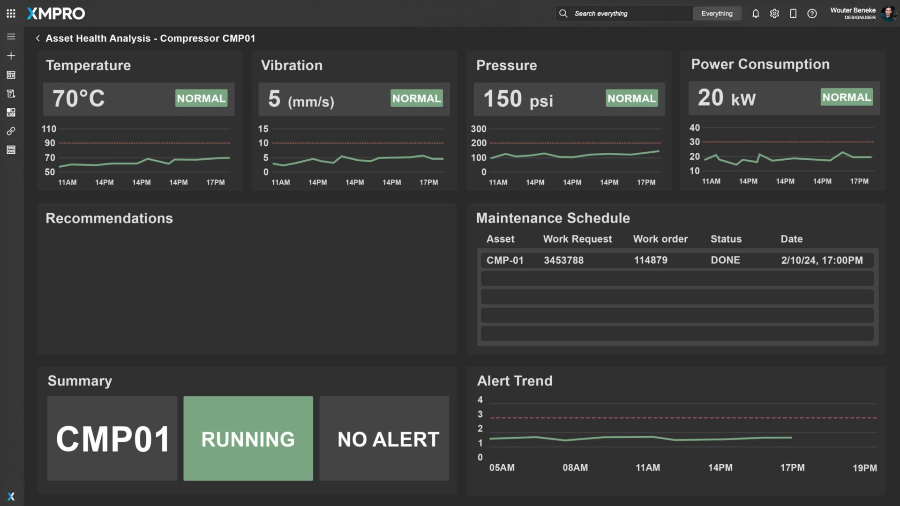Screen dimensions: 900x506
Task: Click the Status column header
Action: click(x=726, y=239)
